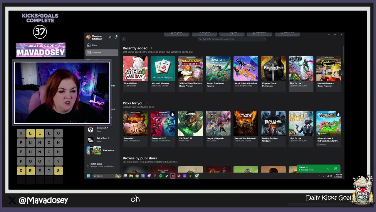The width and height of the screenshot is (376, 212).
Task: Select Game Pass in the sidebar
Action: pos(102,53)
